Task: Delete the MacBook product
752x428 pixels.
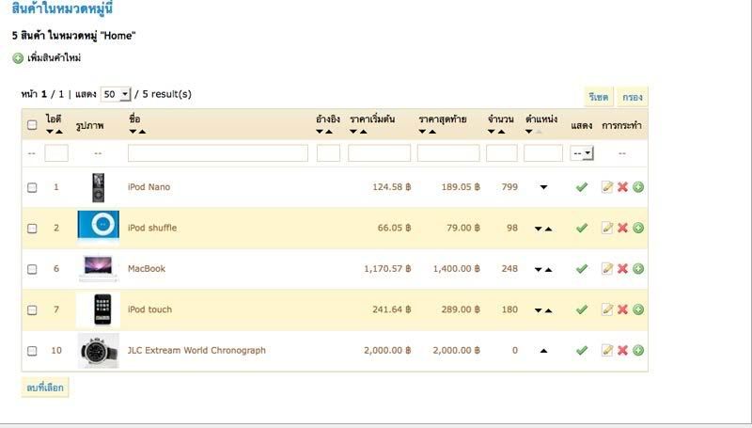Action: 622,269
